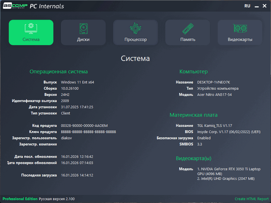Click the release identifier 2009
271x203 pixels.
coord(65,101)
